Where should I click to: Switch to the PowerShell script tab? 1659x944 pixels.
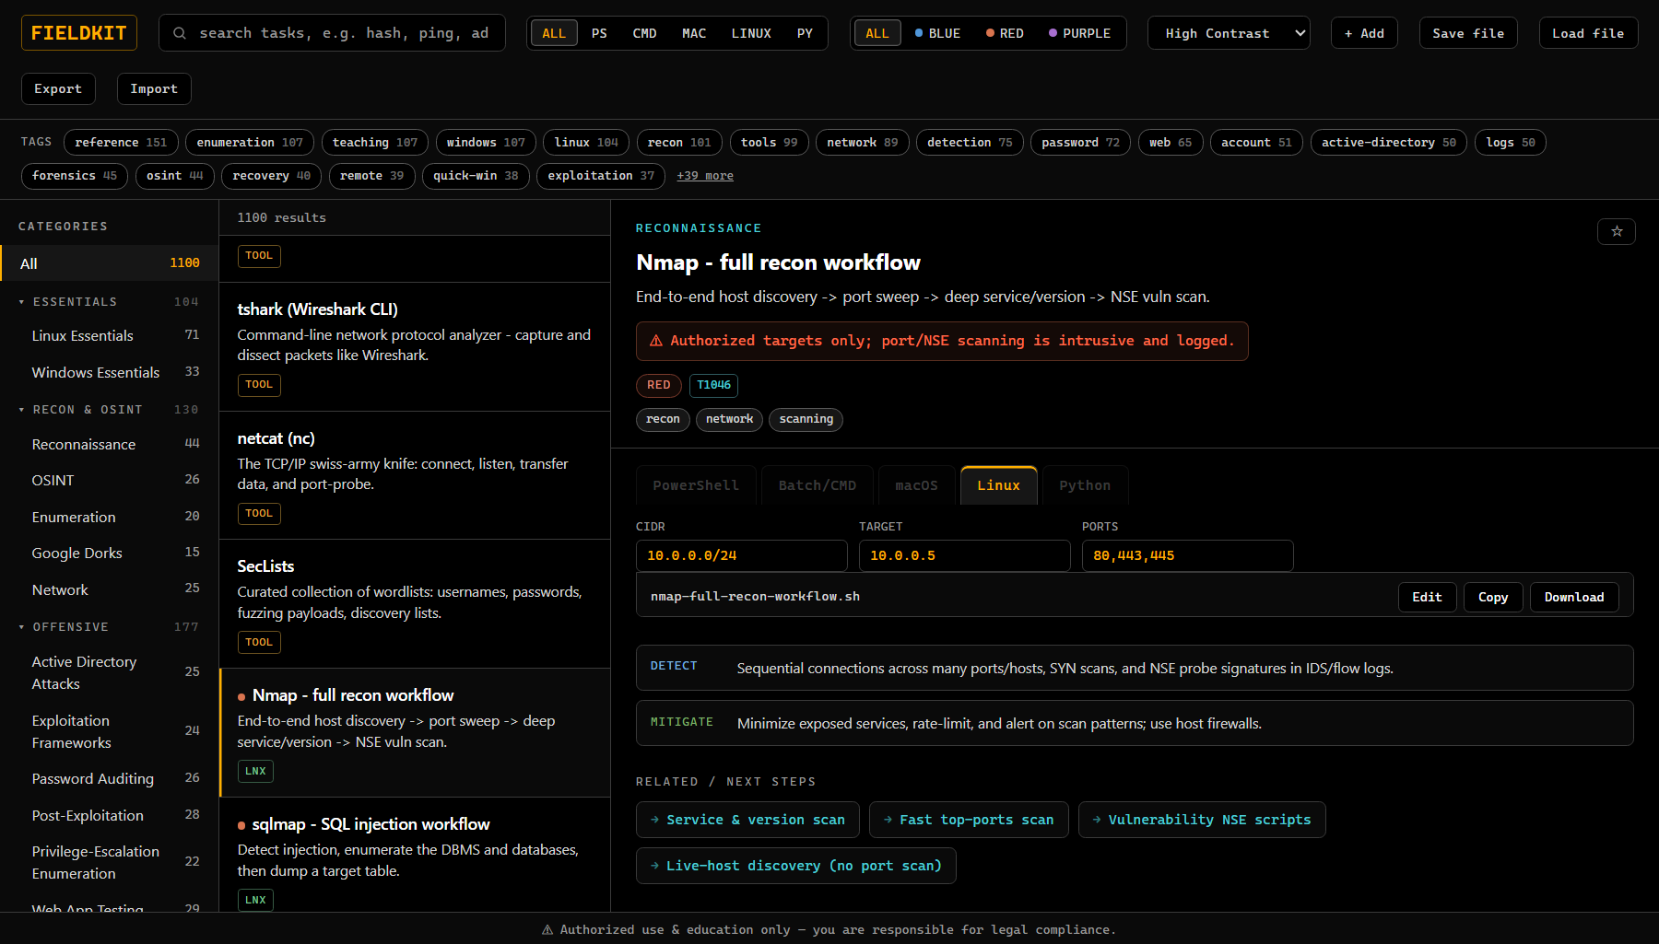click(696, 485)
